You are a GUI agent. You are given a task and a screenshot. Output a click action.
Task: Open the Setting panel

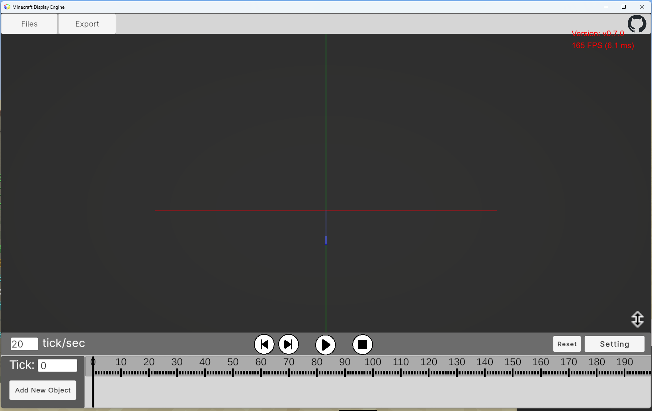pyautogui.click(x=615, y=344)
